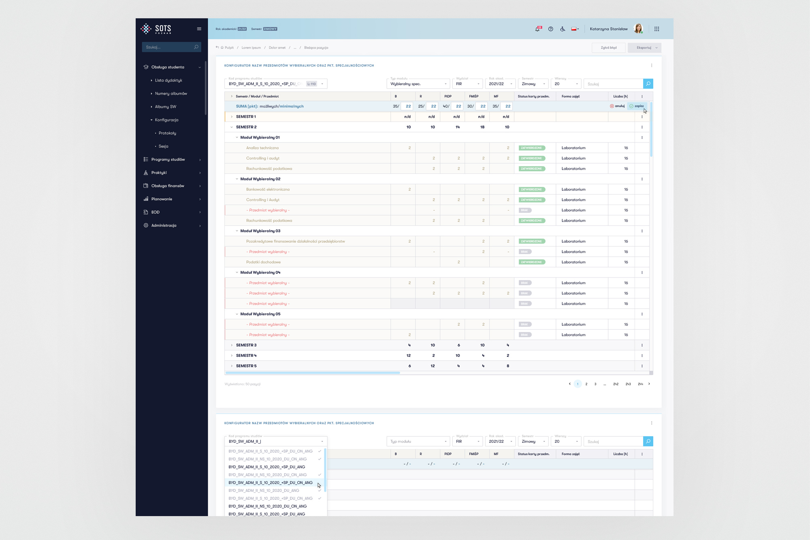Open Programy studiów in the sidebar
The width and height of the screenshot is (810, 540).
point(168,160)
